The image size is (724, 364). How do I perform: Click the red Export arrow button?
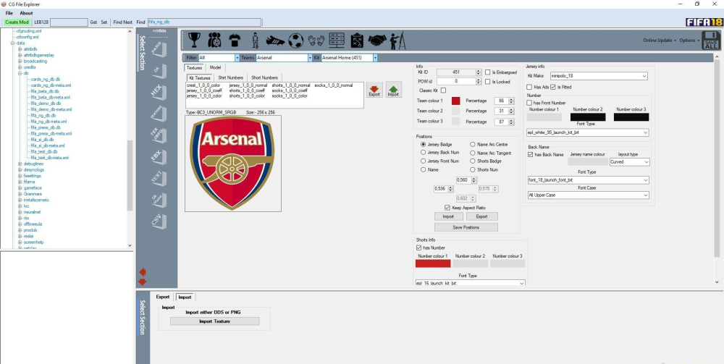pyautogui.click(x=374, y=90)
